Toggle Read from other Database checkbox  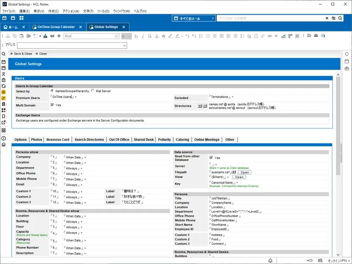(211, 158)
